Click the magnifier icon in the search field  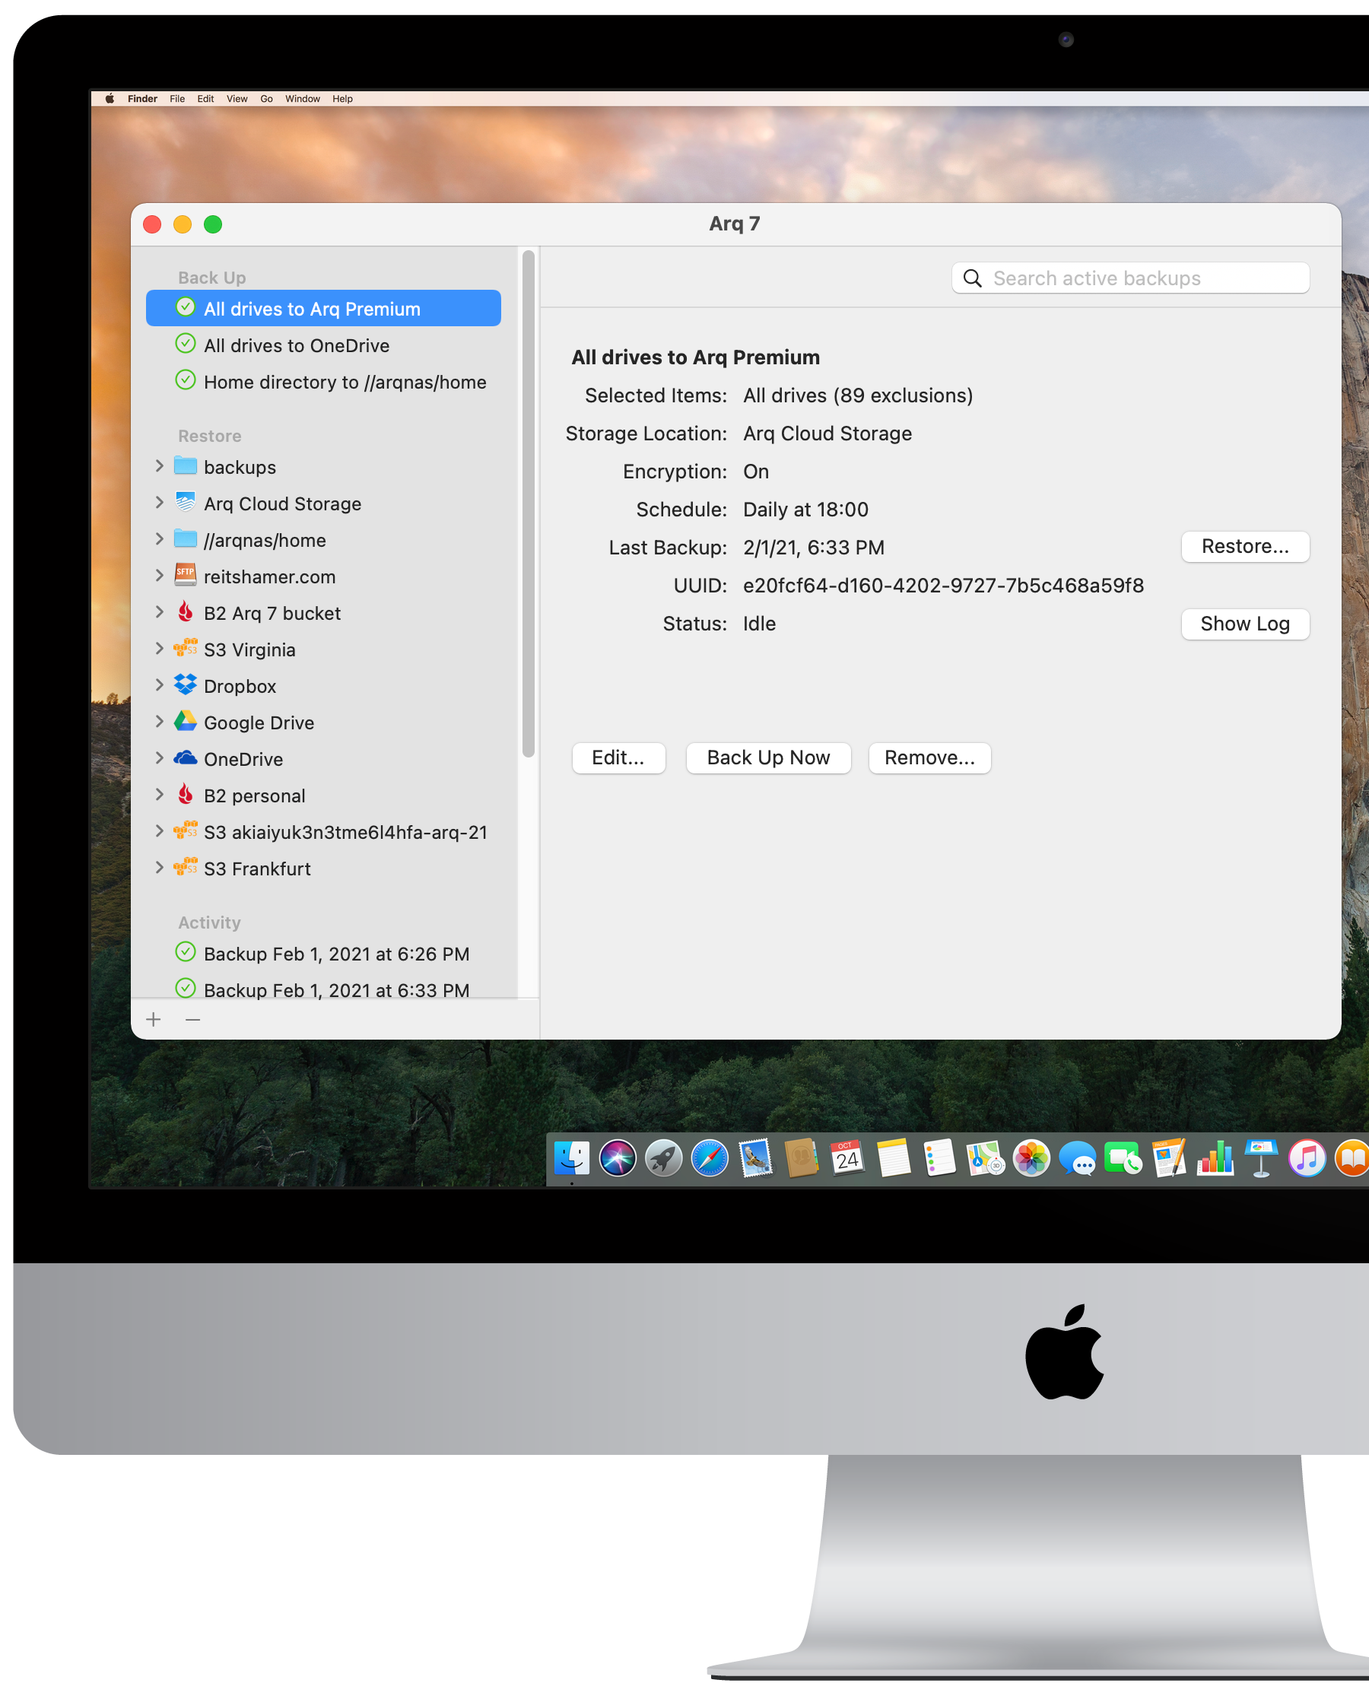(972, 278)
